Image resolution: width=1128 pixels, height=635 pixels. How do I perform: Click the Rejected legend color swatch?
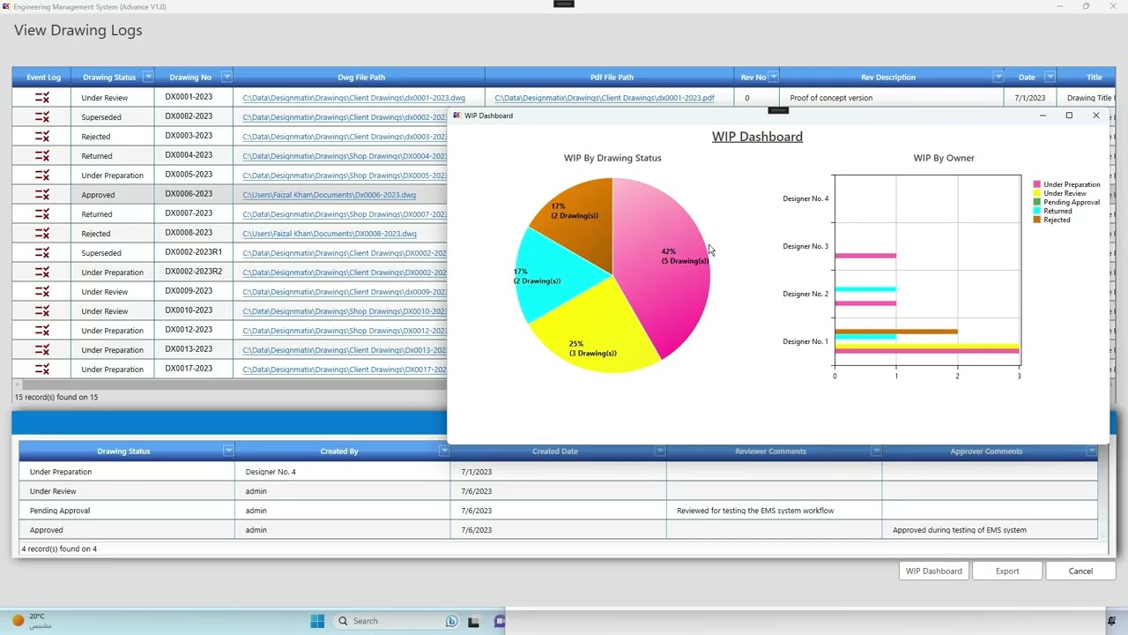1037,220
